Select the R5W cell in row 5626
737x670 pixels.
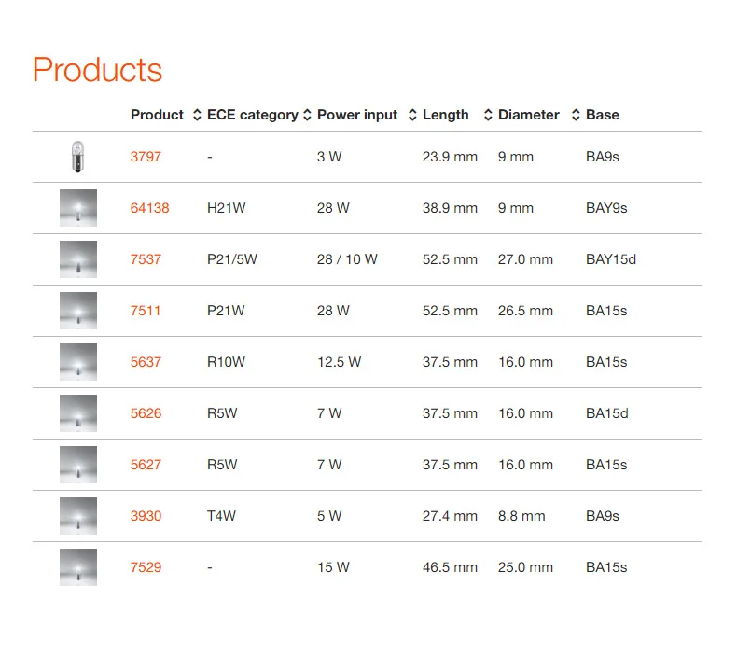coord(222,413)
